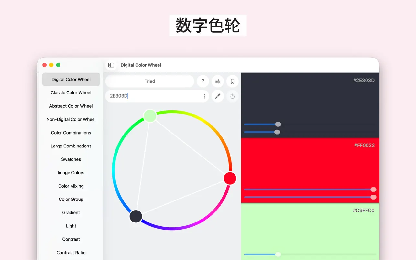Select the dark navy handle on the color wheel
This screenshot has width=416, height=260.
[136, 216]
